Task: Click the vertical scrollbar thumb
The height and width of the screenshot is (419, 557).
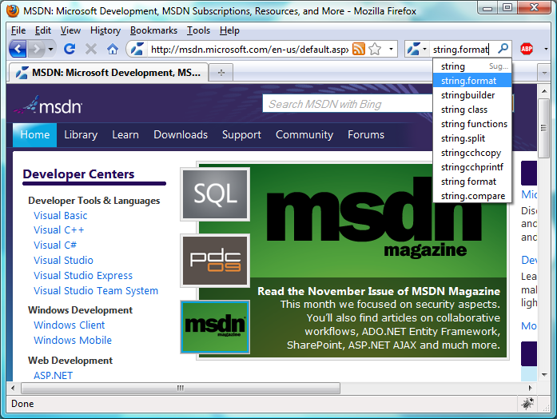Action: [x=543, y=128]
